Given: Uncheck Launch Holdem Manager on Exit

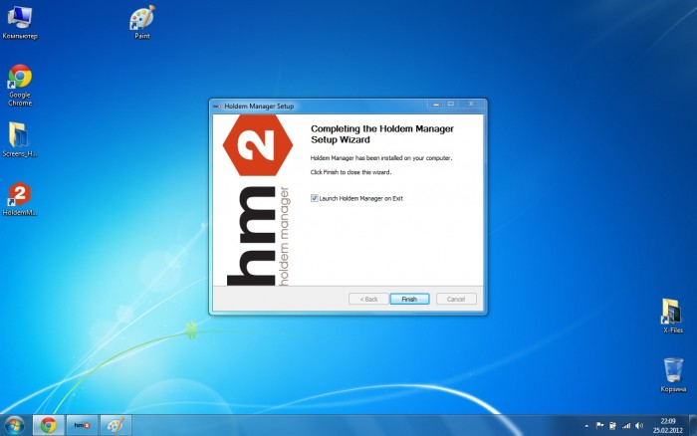Looking at the screenshot, I should [x=314, y=198].
